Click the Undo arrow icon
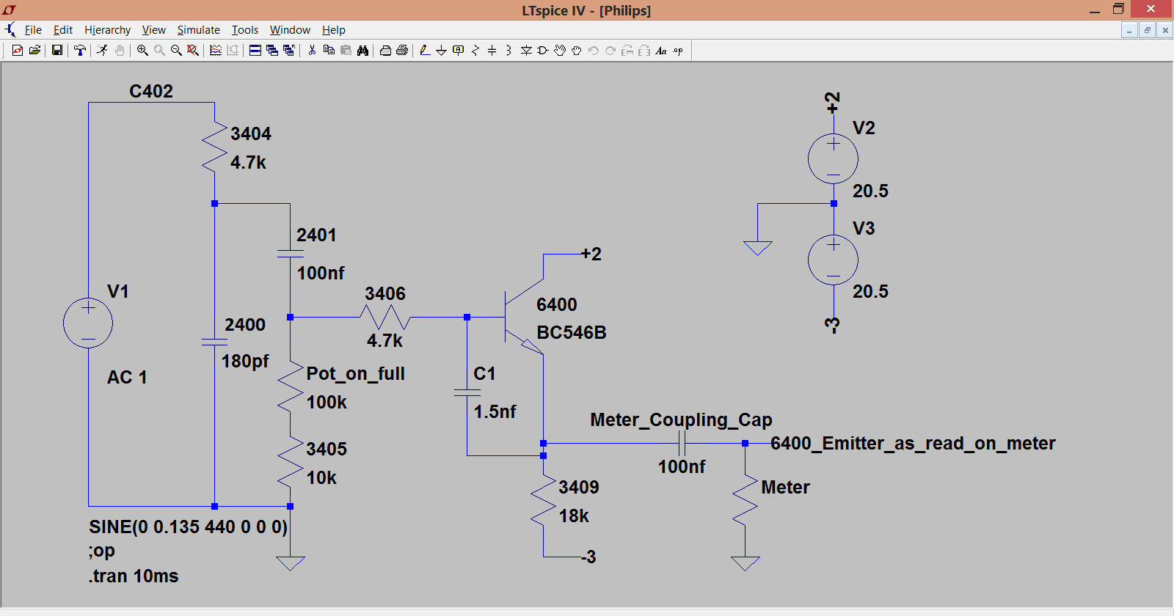Screen dimensions: 1174x616 594,51
